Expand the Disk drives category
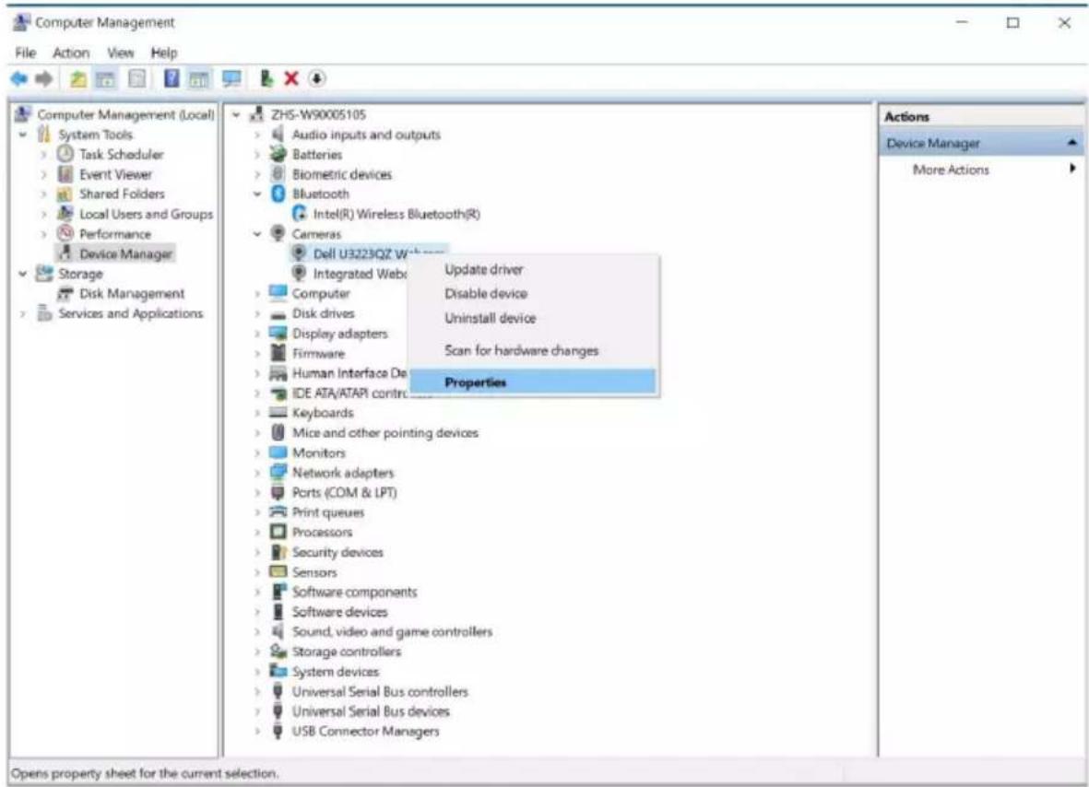This screenshot has width=1089, height=787. point(257,313)
